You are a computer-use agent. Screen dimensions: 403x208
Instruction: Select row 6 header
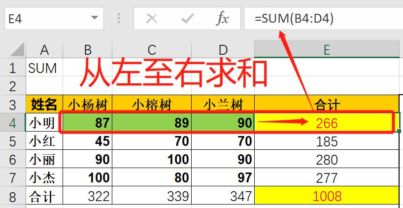(x=13, y=159)
